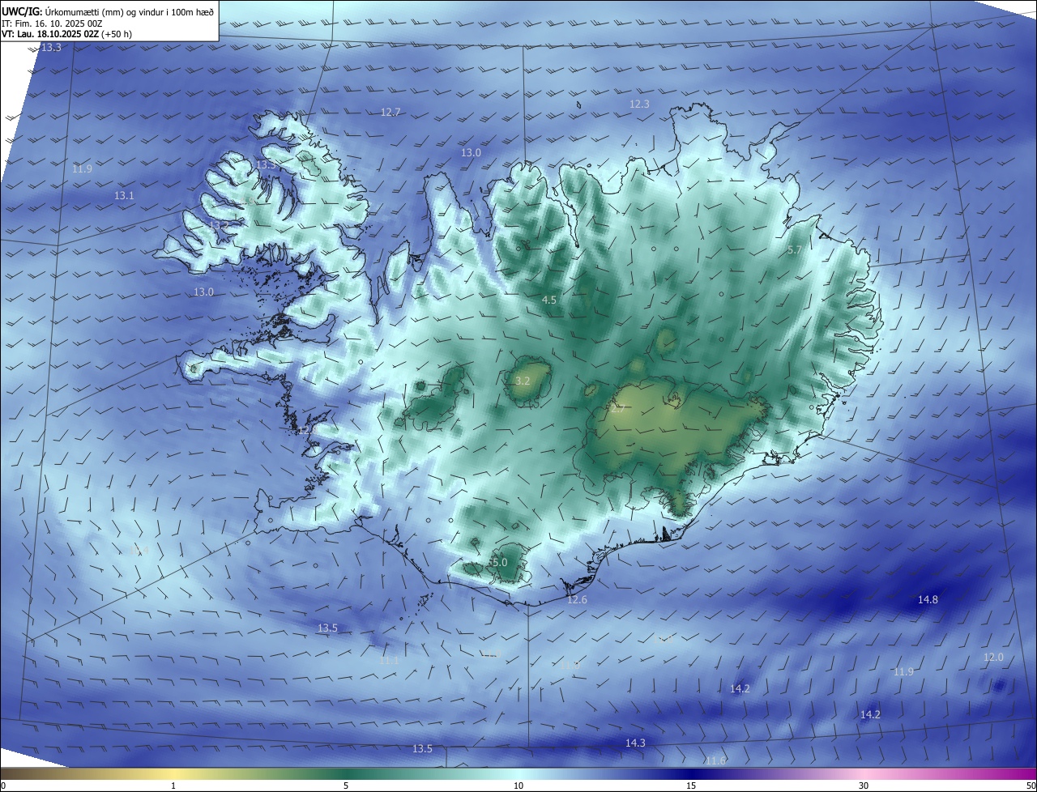Click the 'UWC/IG: Úrkomumætti (mm)' title line

pyautogui.click(x=109, y=11)
